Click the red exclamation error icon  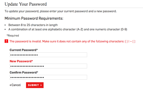6,41
